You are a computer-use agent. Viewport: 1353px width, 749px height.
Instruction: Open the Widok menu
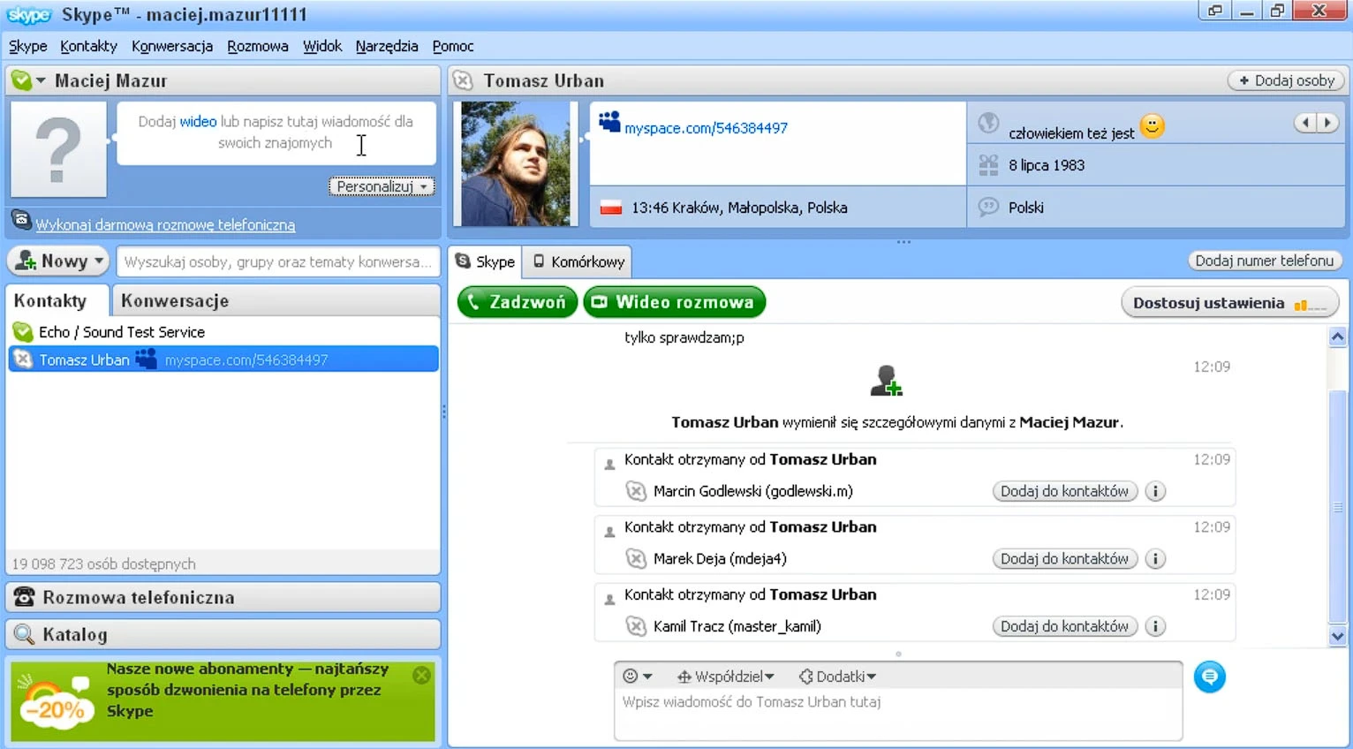coord(322,46)
